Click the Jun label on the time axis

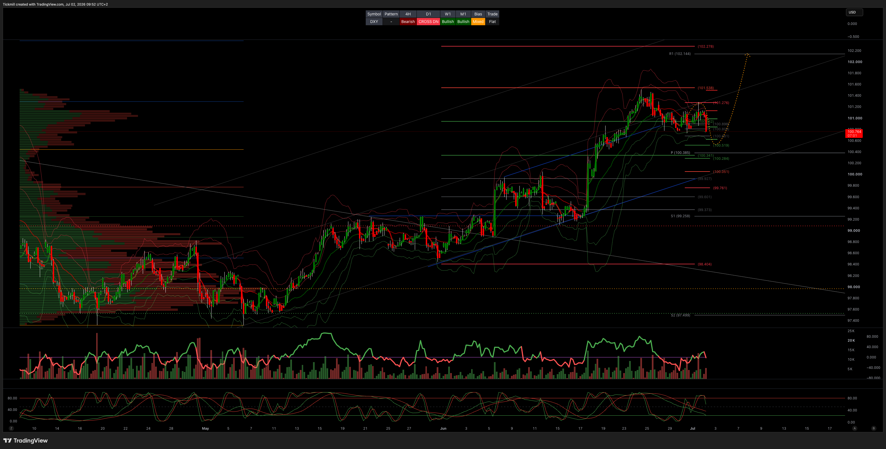(443, 428)
